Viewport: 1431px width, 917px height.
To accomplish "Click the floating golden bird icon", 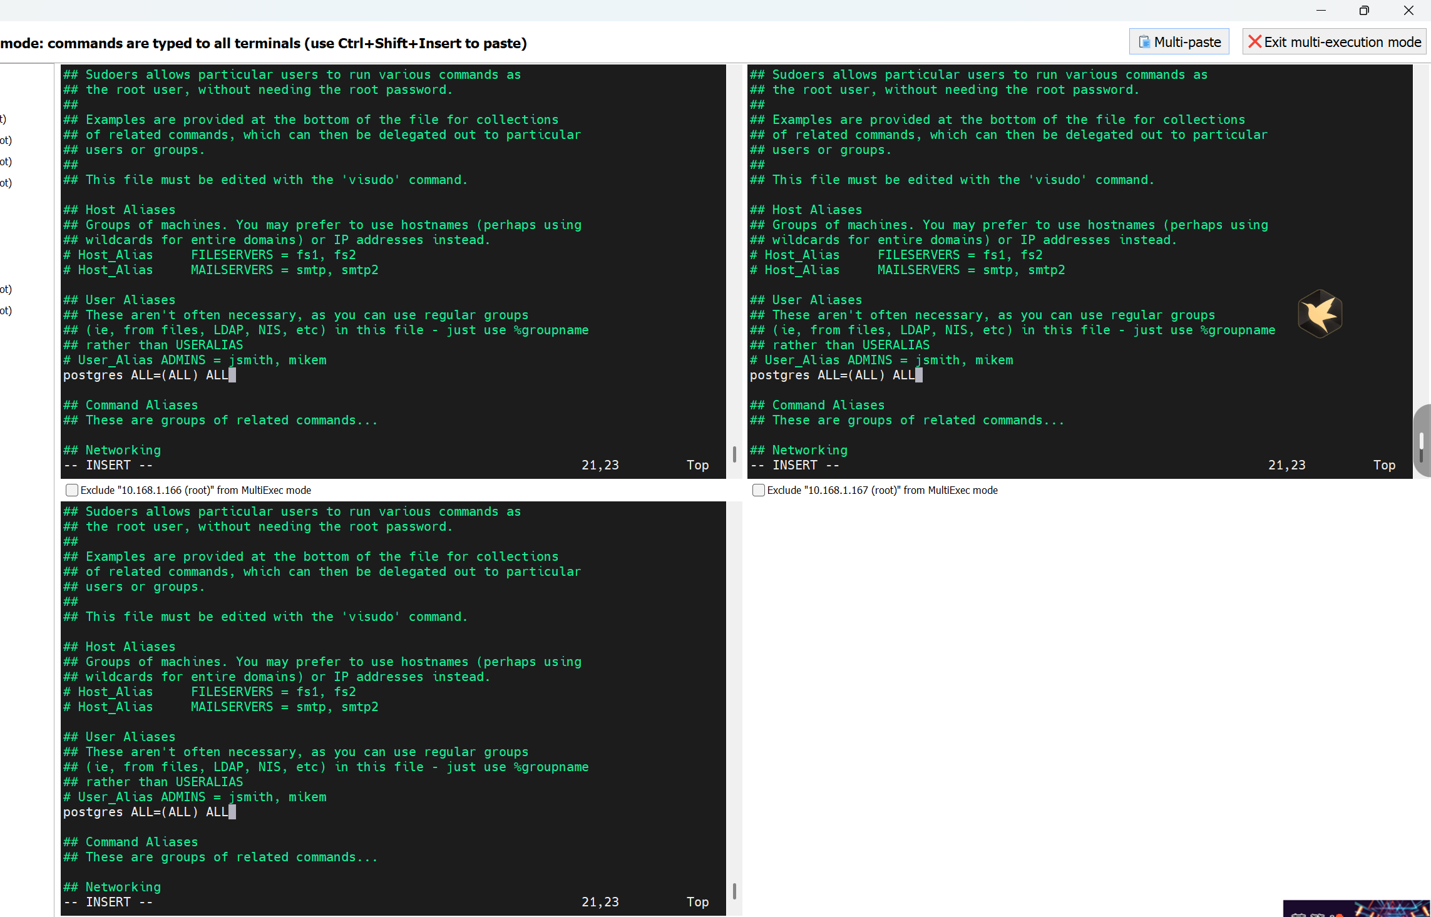I will pyautogui.click(x=1320, y=314).
